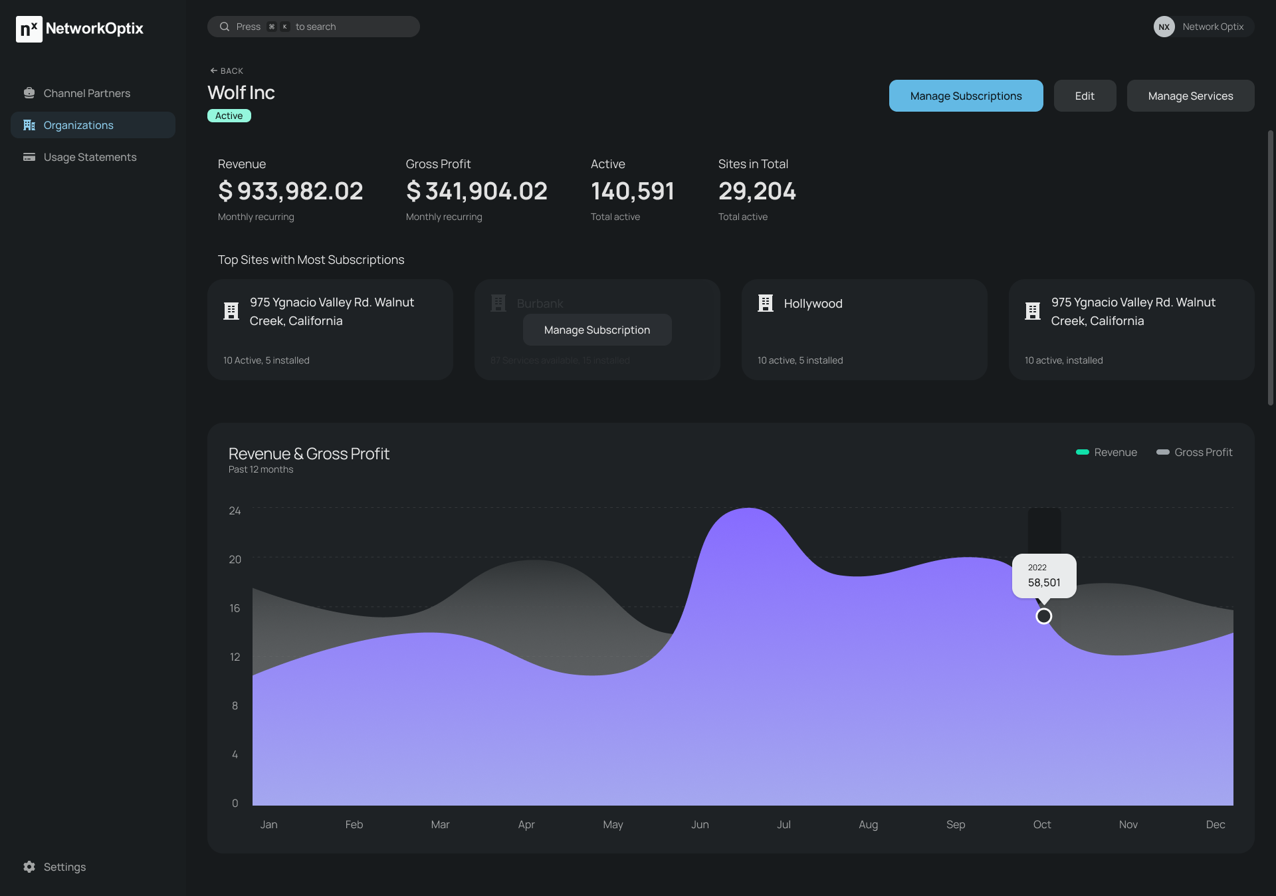Click the page vertical scrollbar
Viewport: 1276px width, 896px height.
tap(1270, 267)
